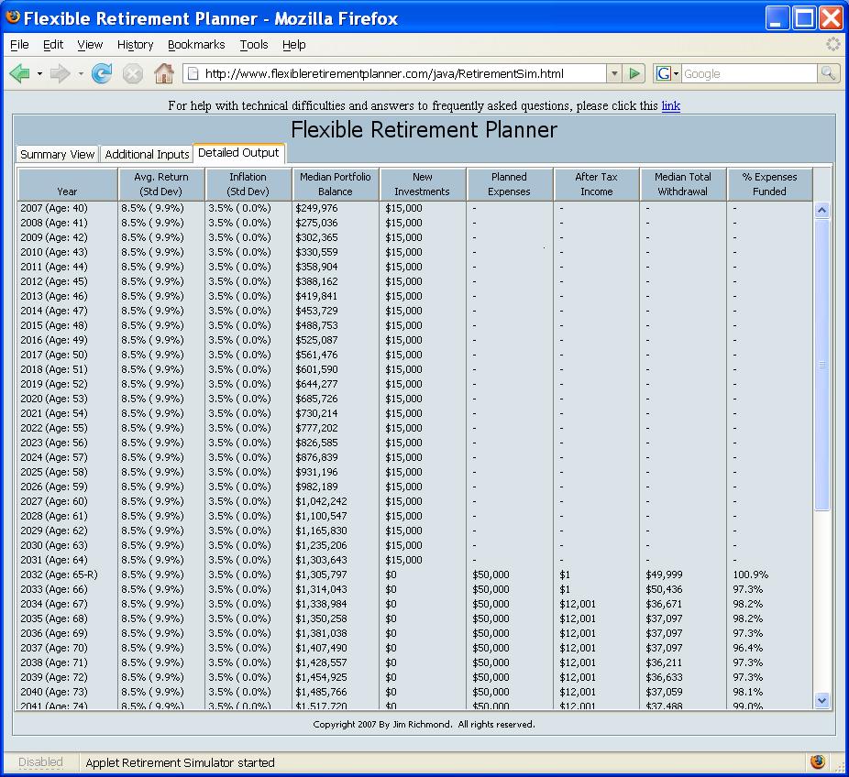Open the History menu
The image size is (849, 777).
coord(136,44)
